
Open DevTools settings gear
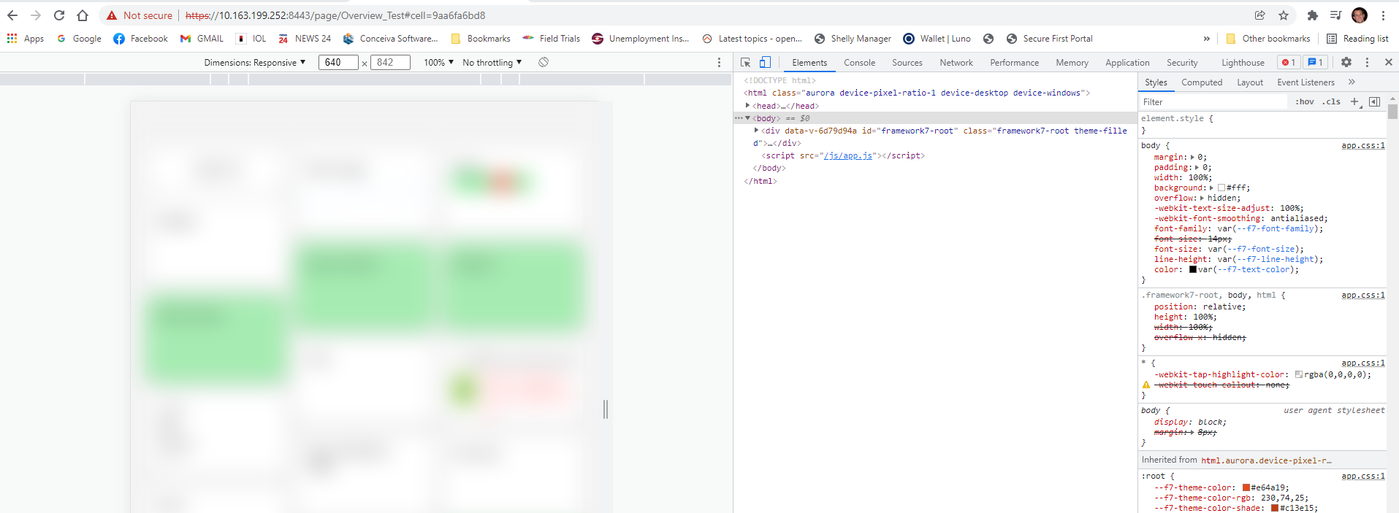coord(1346,63)
